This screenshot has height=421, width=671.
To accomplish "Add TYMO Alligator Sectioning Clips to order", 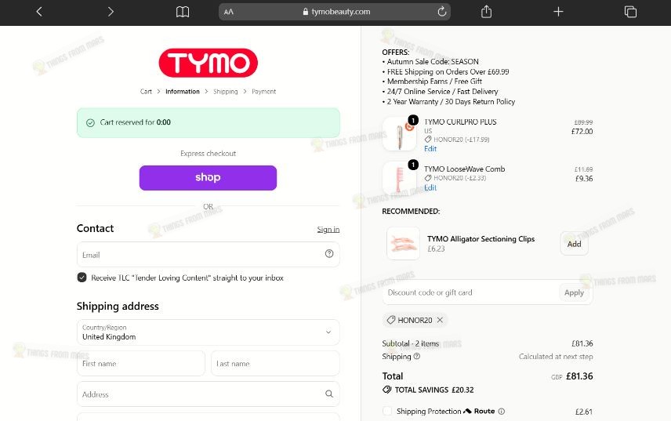I will tap(574, 244).
